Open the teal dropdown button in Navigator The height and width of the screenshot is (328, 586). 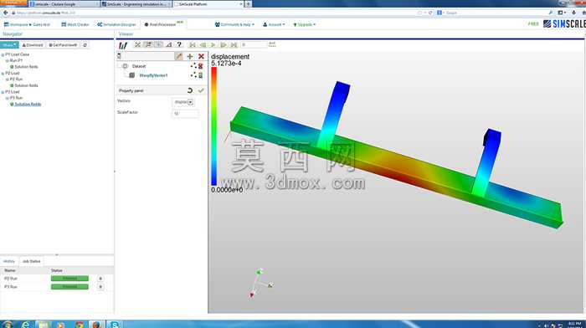(9, 45)
